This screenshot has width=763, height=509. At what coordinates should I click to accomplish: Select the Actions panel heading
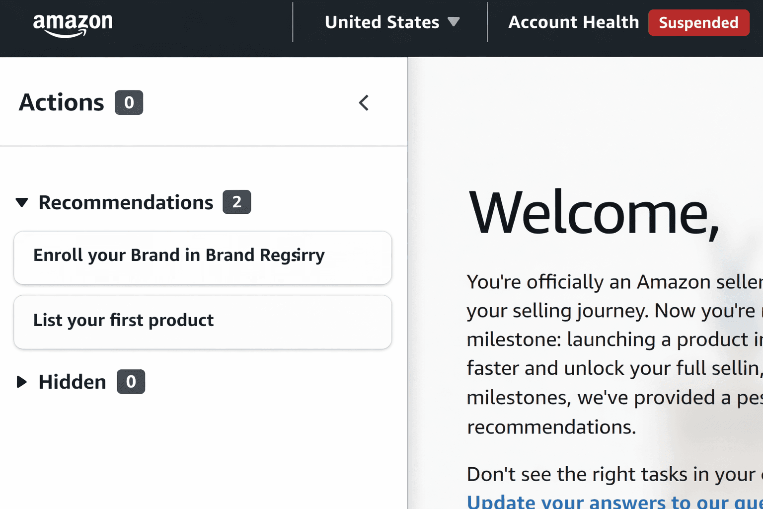pyautogui.click(x=61, y=102)
